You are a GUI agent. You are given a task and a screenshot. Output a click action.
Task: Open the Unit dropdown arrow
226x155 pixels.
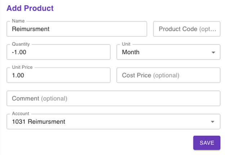point(213,52)
